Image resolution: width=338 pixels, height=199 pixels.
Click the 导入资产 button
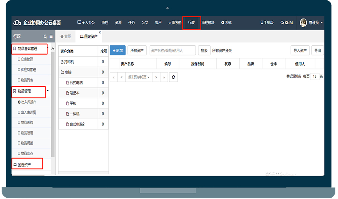[x=300, y=51]
